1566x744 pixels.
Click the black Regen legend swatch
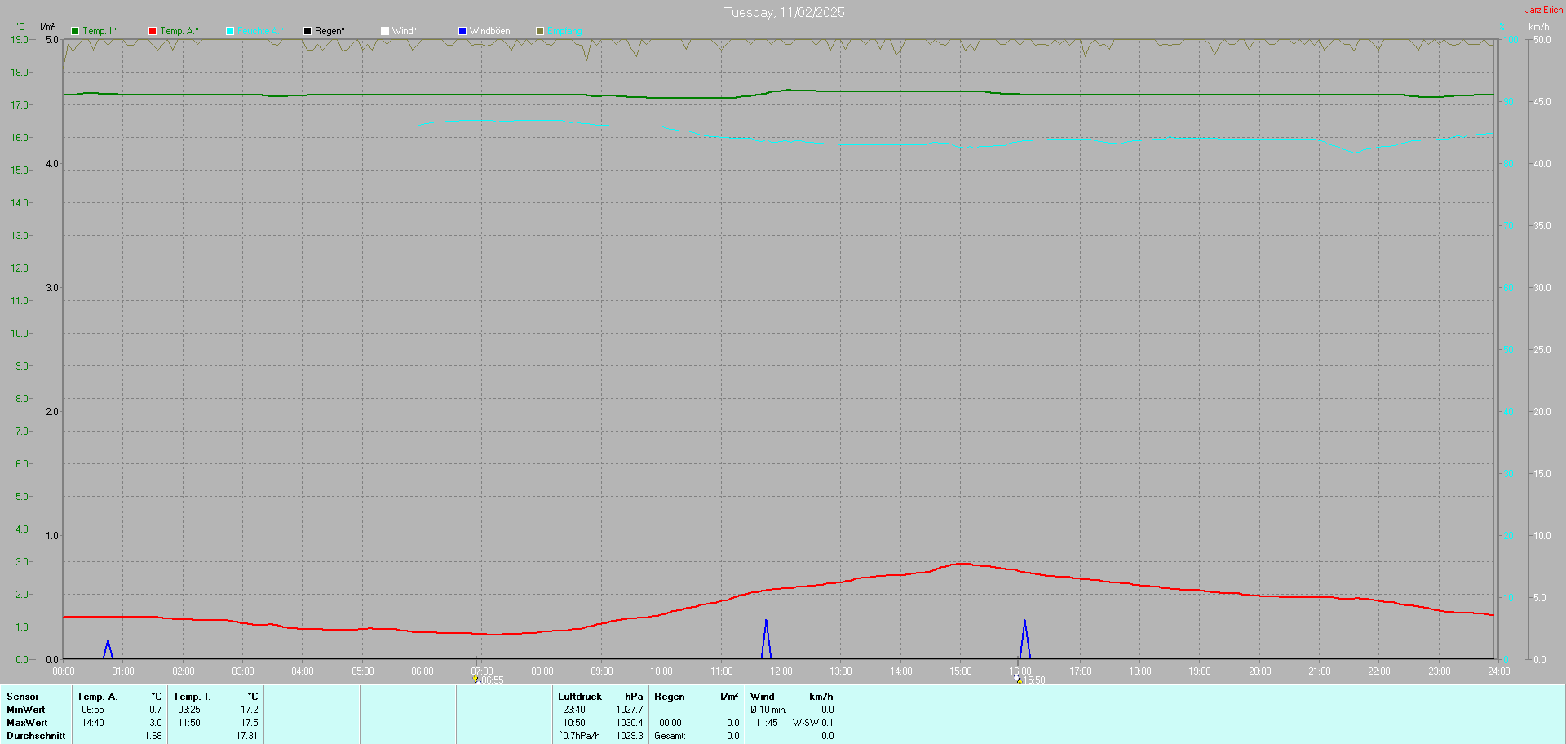coord(307,31)
